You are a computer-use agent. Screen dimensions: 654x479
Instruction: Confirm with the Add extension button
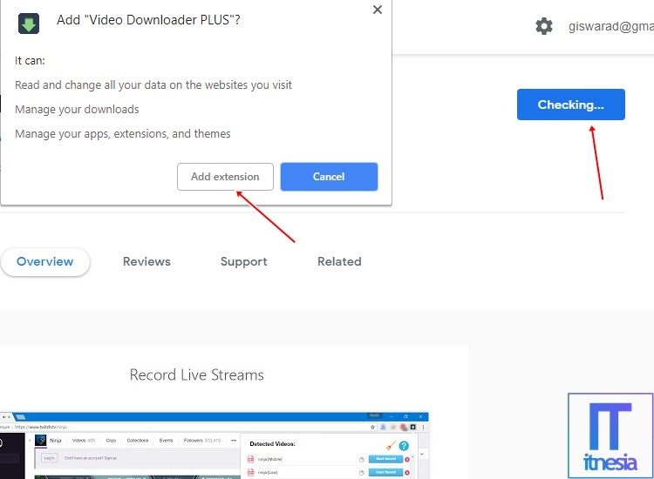[x=225, y=177]
